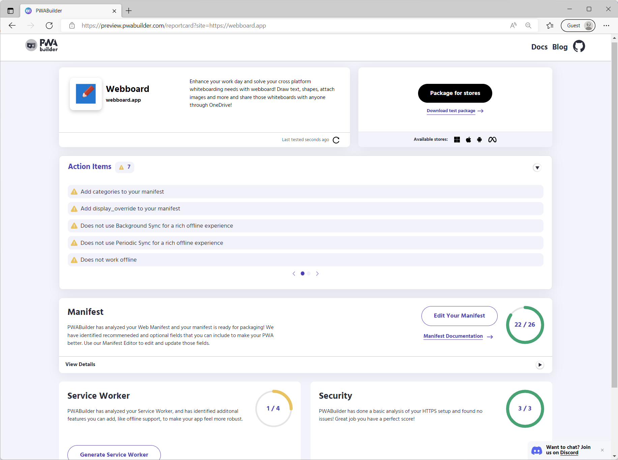Open the Docs navigation link
This screenshot has height=460, width=618.
[x=539, y=47]
